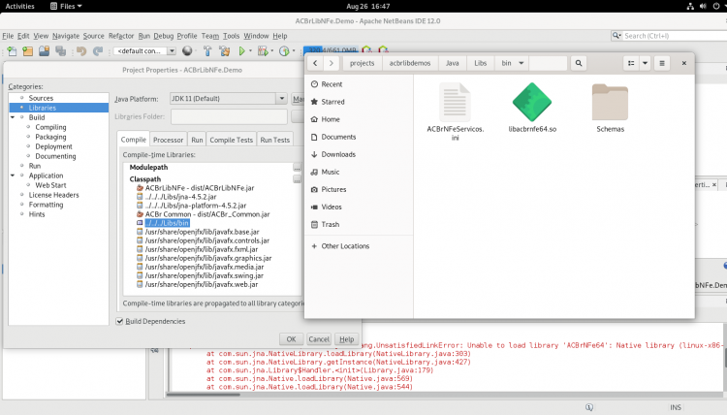Open view options dropdown in file browser

coord(645,63)
